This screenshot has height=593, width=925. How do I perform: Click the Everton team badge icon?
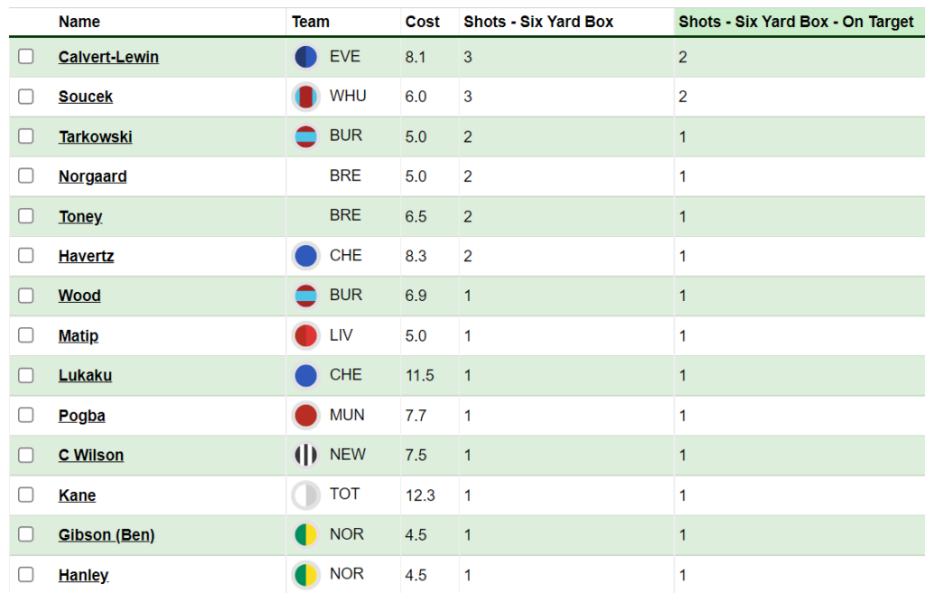pyautogui.click(x=305, y=57)
